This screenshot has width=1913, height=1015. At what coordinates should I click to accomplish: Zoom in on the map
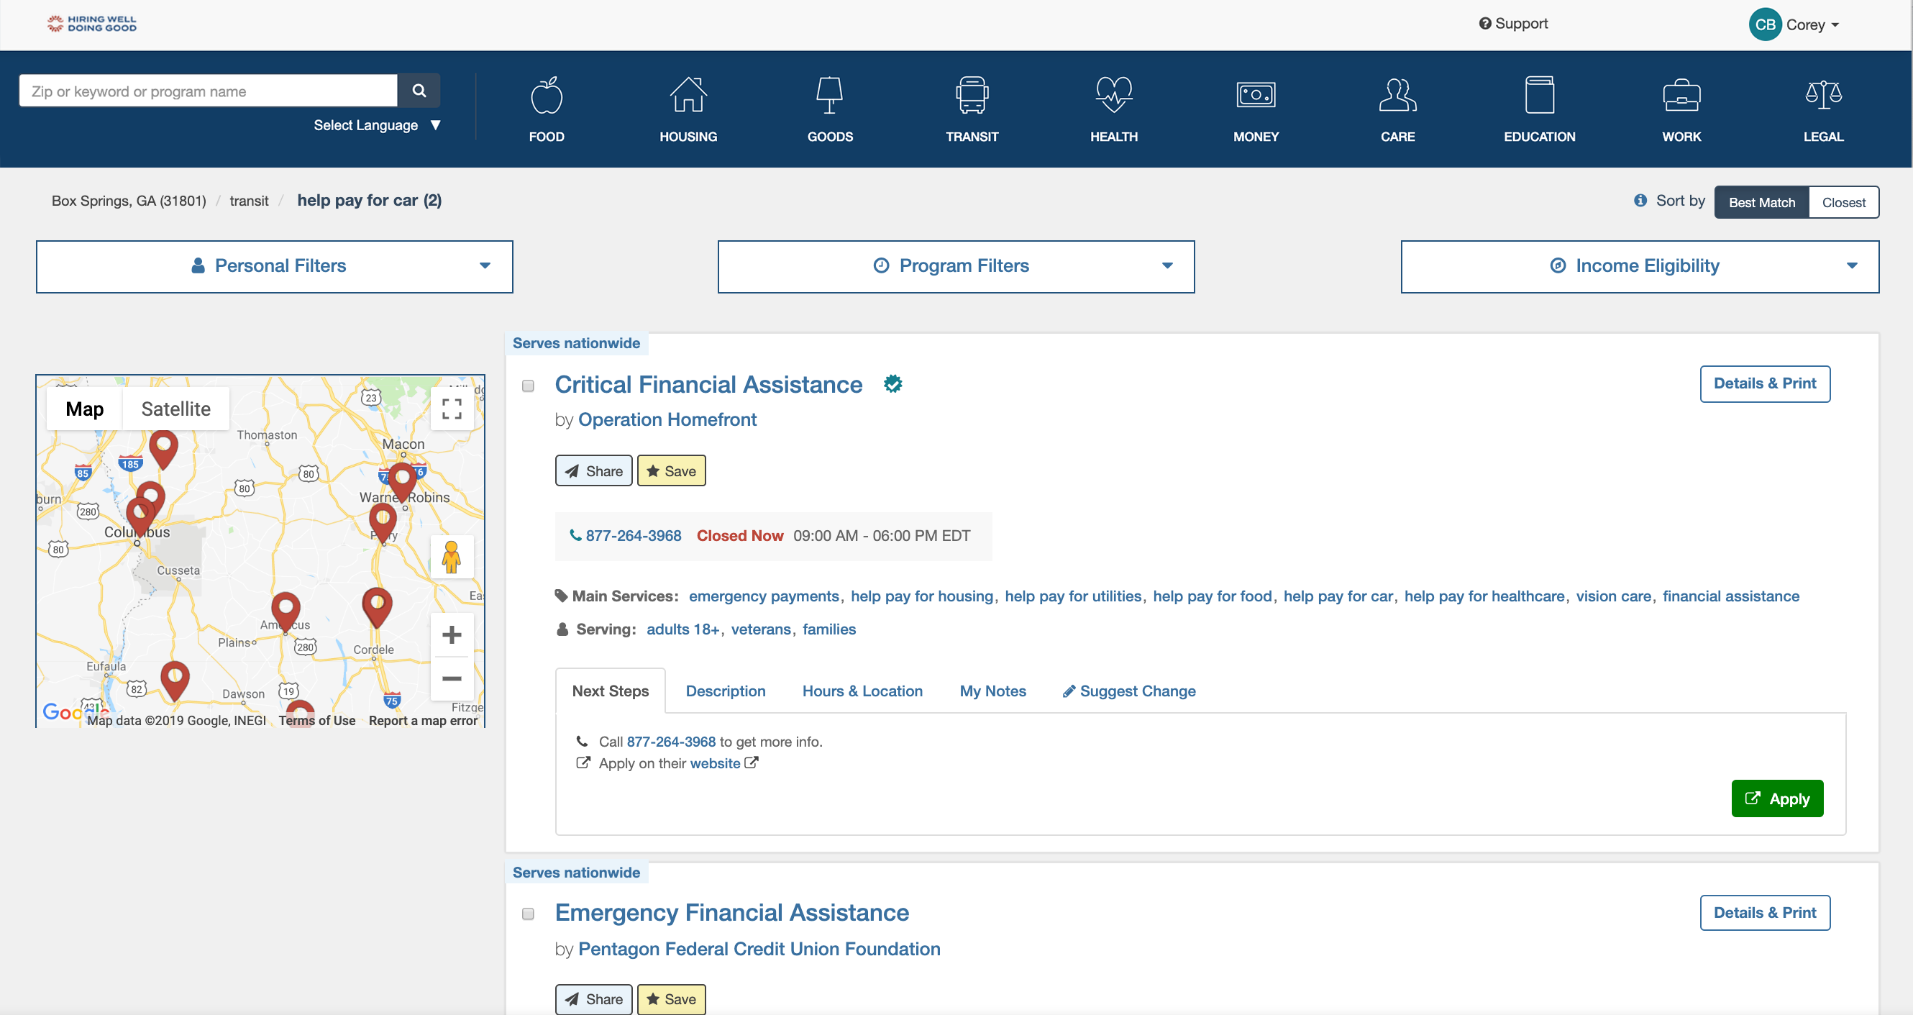point(452,634)
